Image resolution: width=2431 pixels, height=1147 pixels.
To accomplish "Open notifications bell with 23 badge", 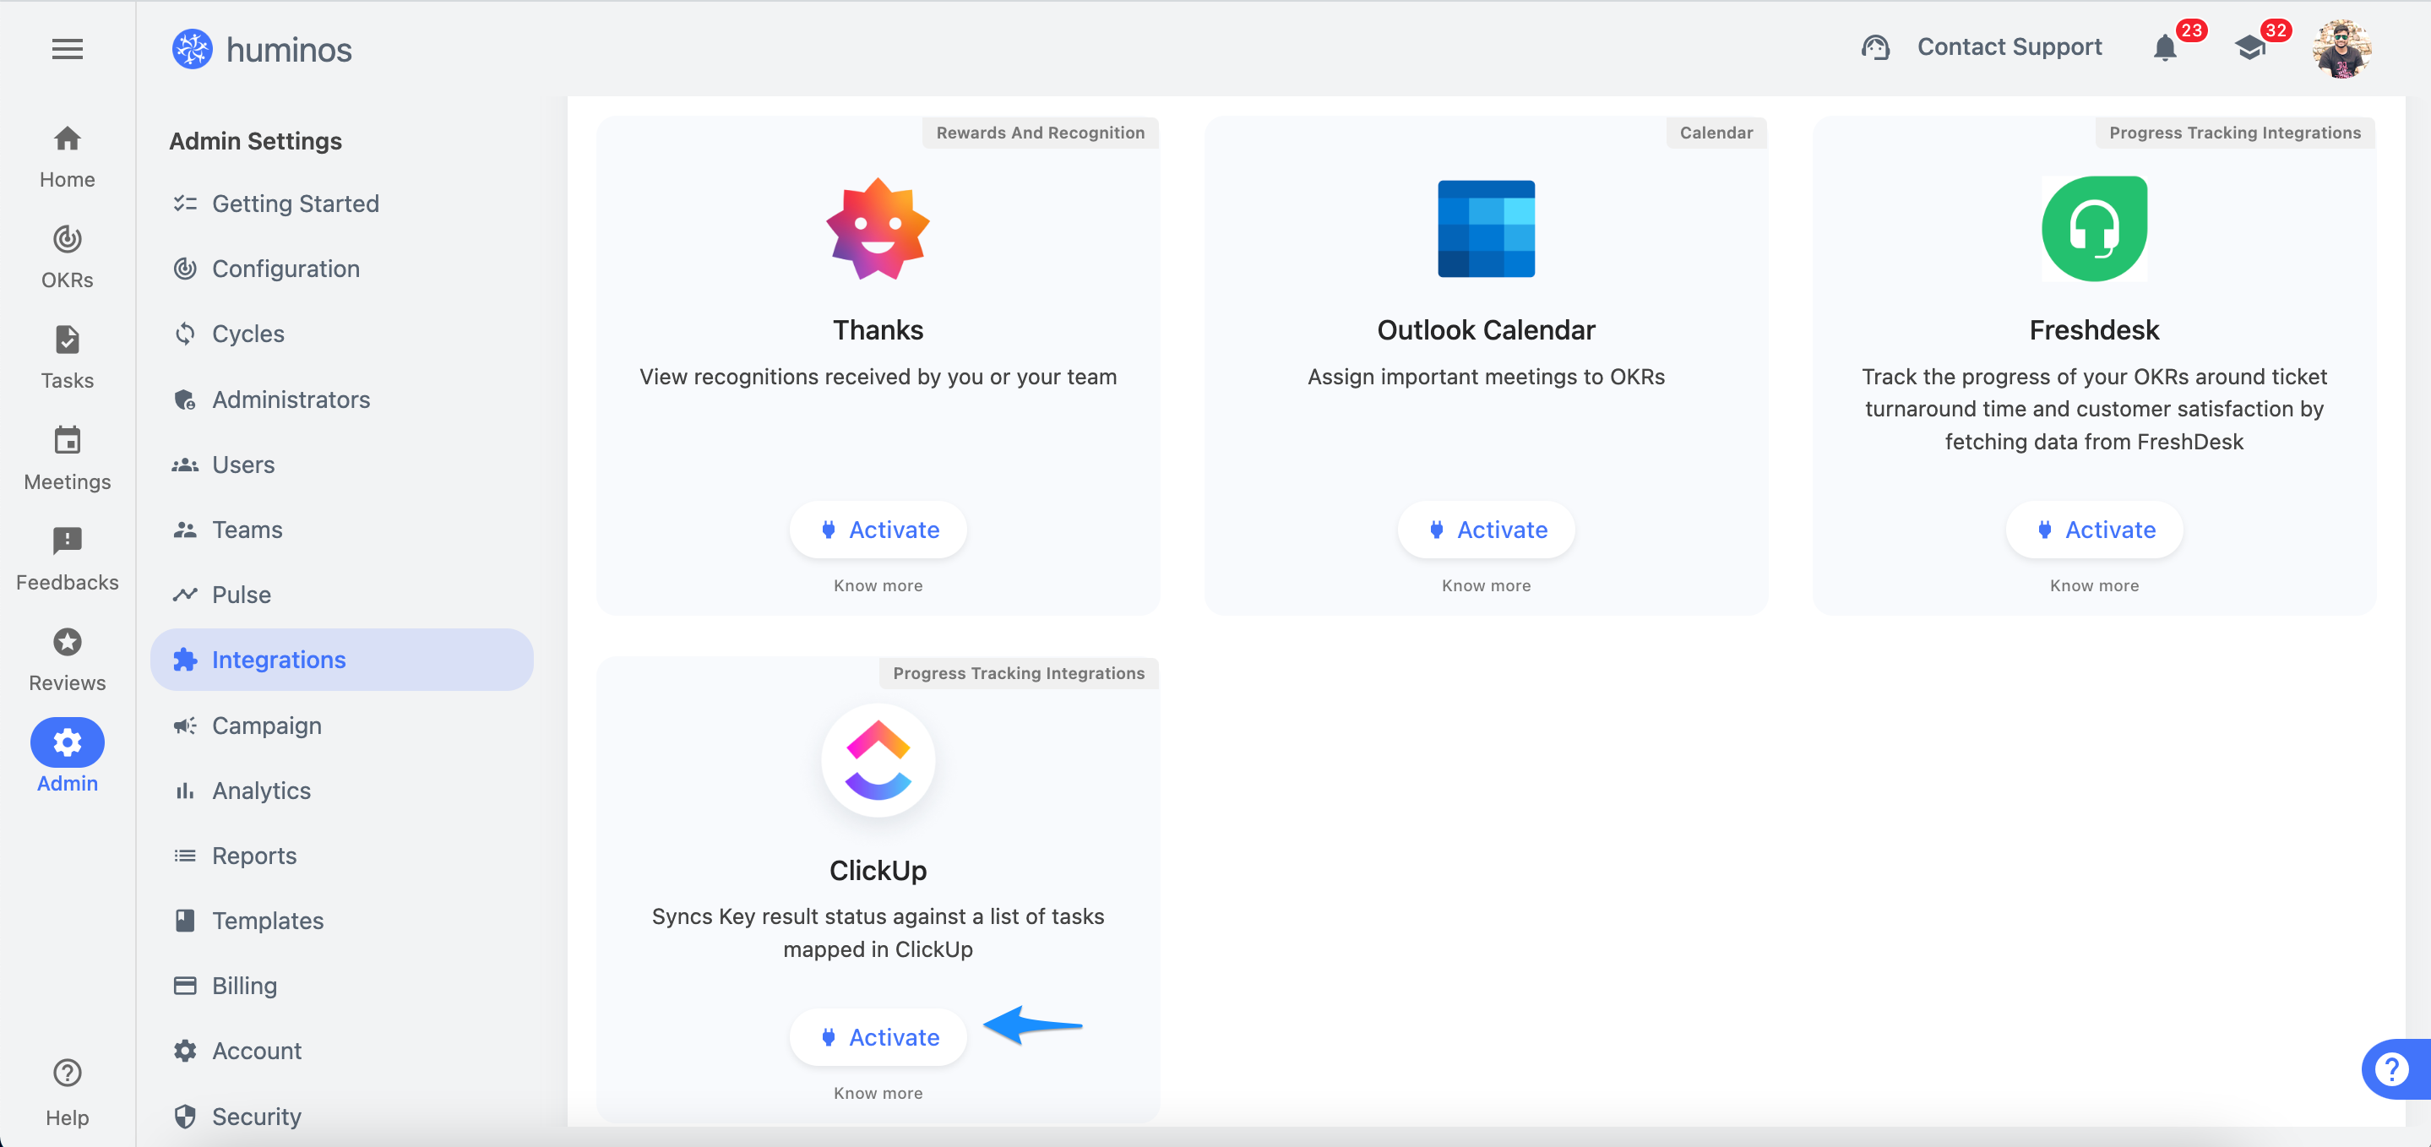I will tap(2165, 47).
